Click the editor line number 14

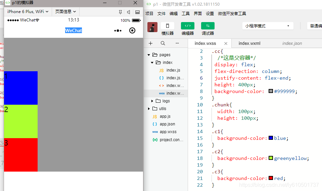point(199,131)
